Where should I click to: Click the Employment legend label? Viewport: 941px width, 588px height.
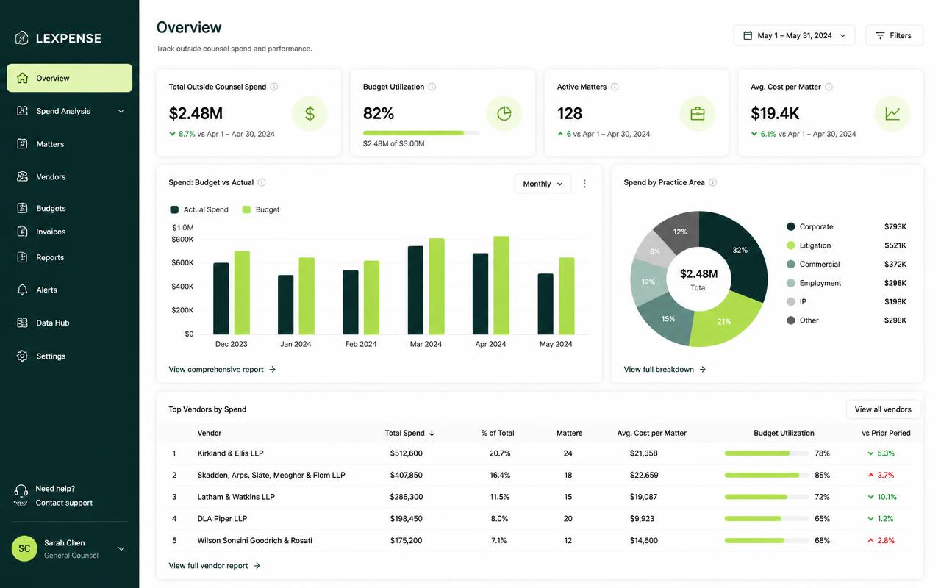(820, 283)
